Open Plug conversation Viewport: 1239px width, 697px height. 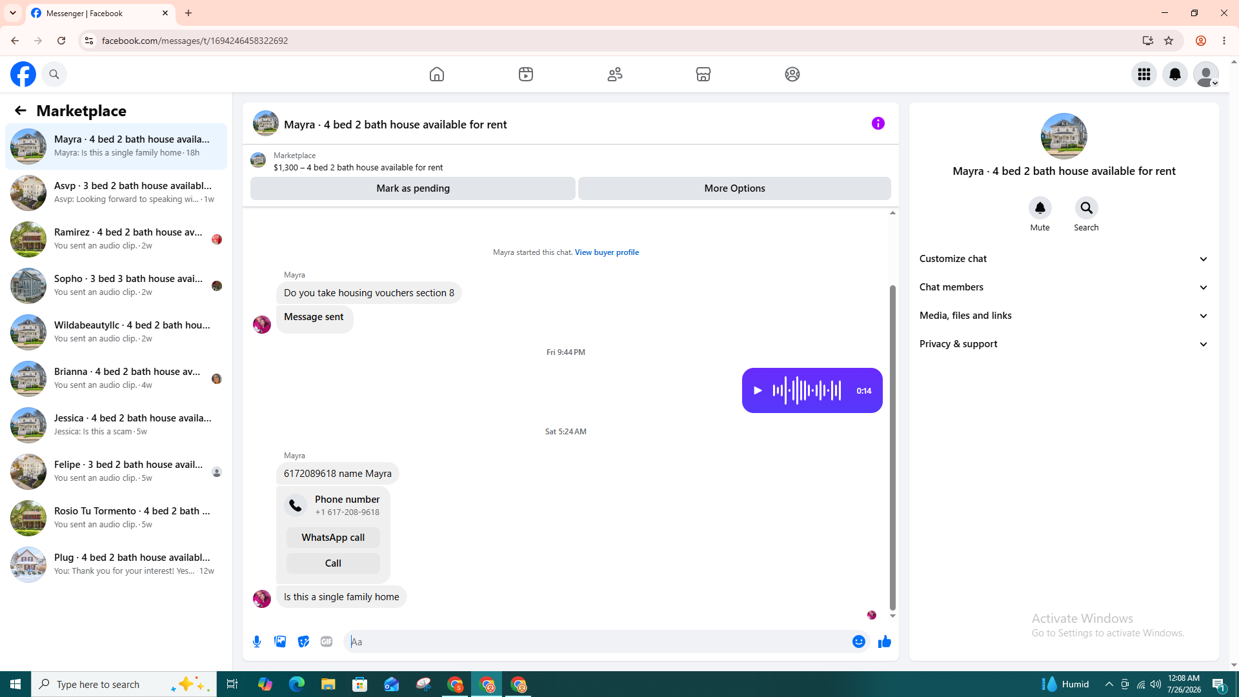116,565
